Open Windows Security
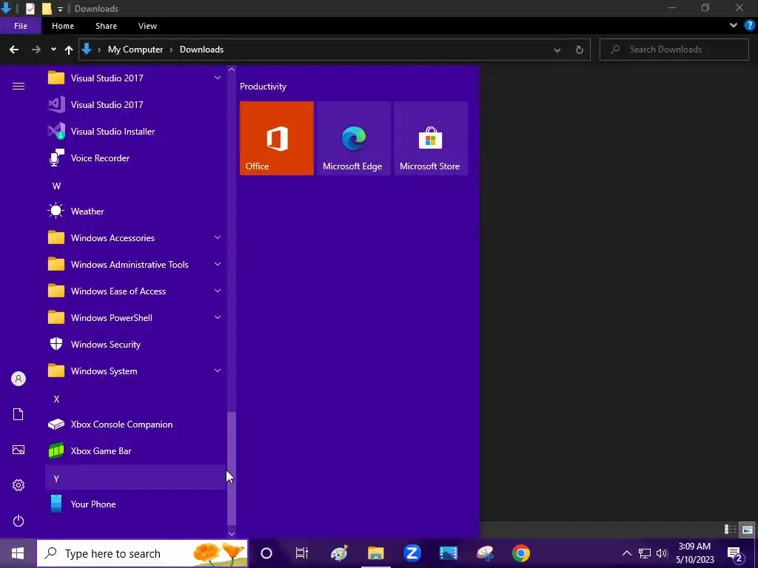758x568 pixels. [135, 345]
